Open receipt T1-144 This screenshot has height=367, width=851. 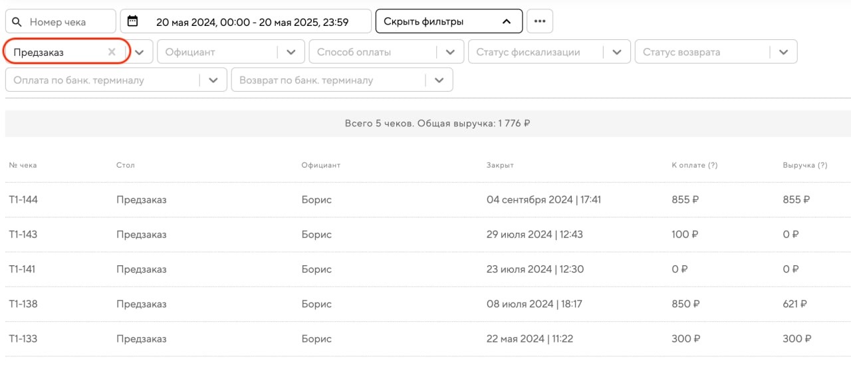(x=23, y=199)
